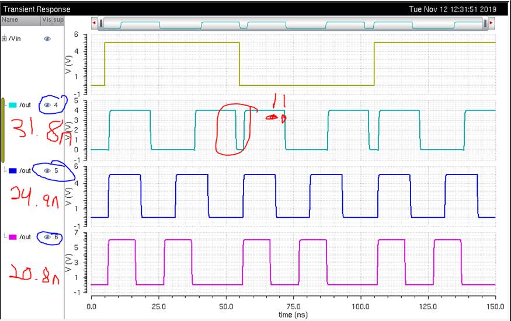Click the time (ns) axis label
This screenshot has width=511, height=321.
293,314
